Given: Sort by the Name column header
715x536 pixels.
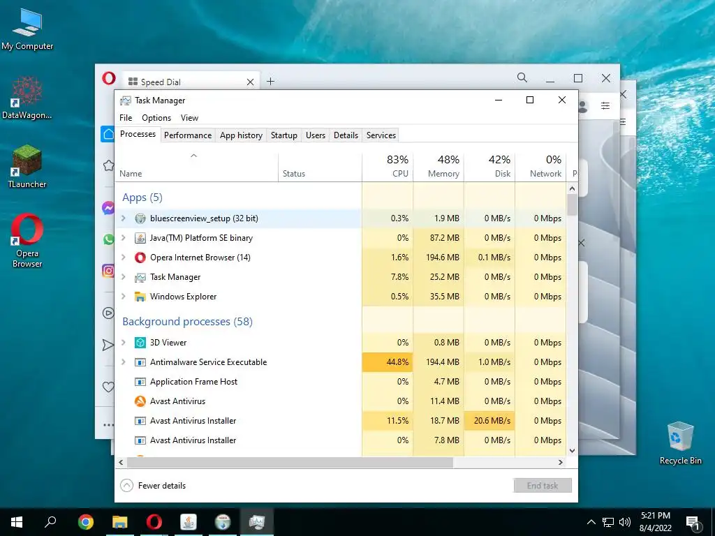Looking at the screenshot, I should pyautogui.click(x=196, y=167).
